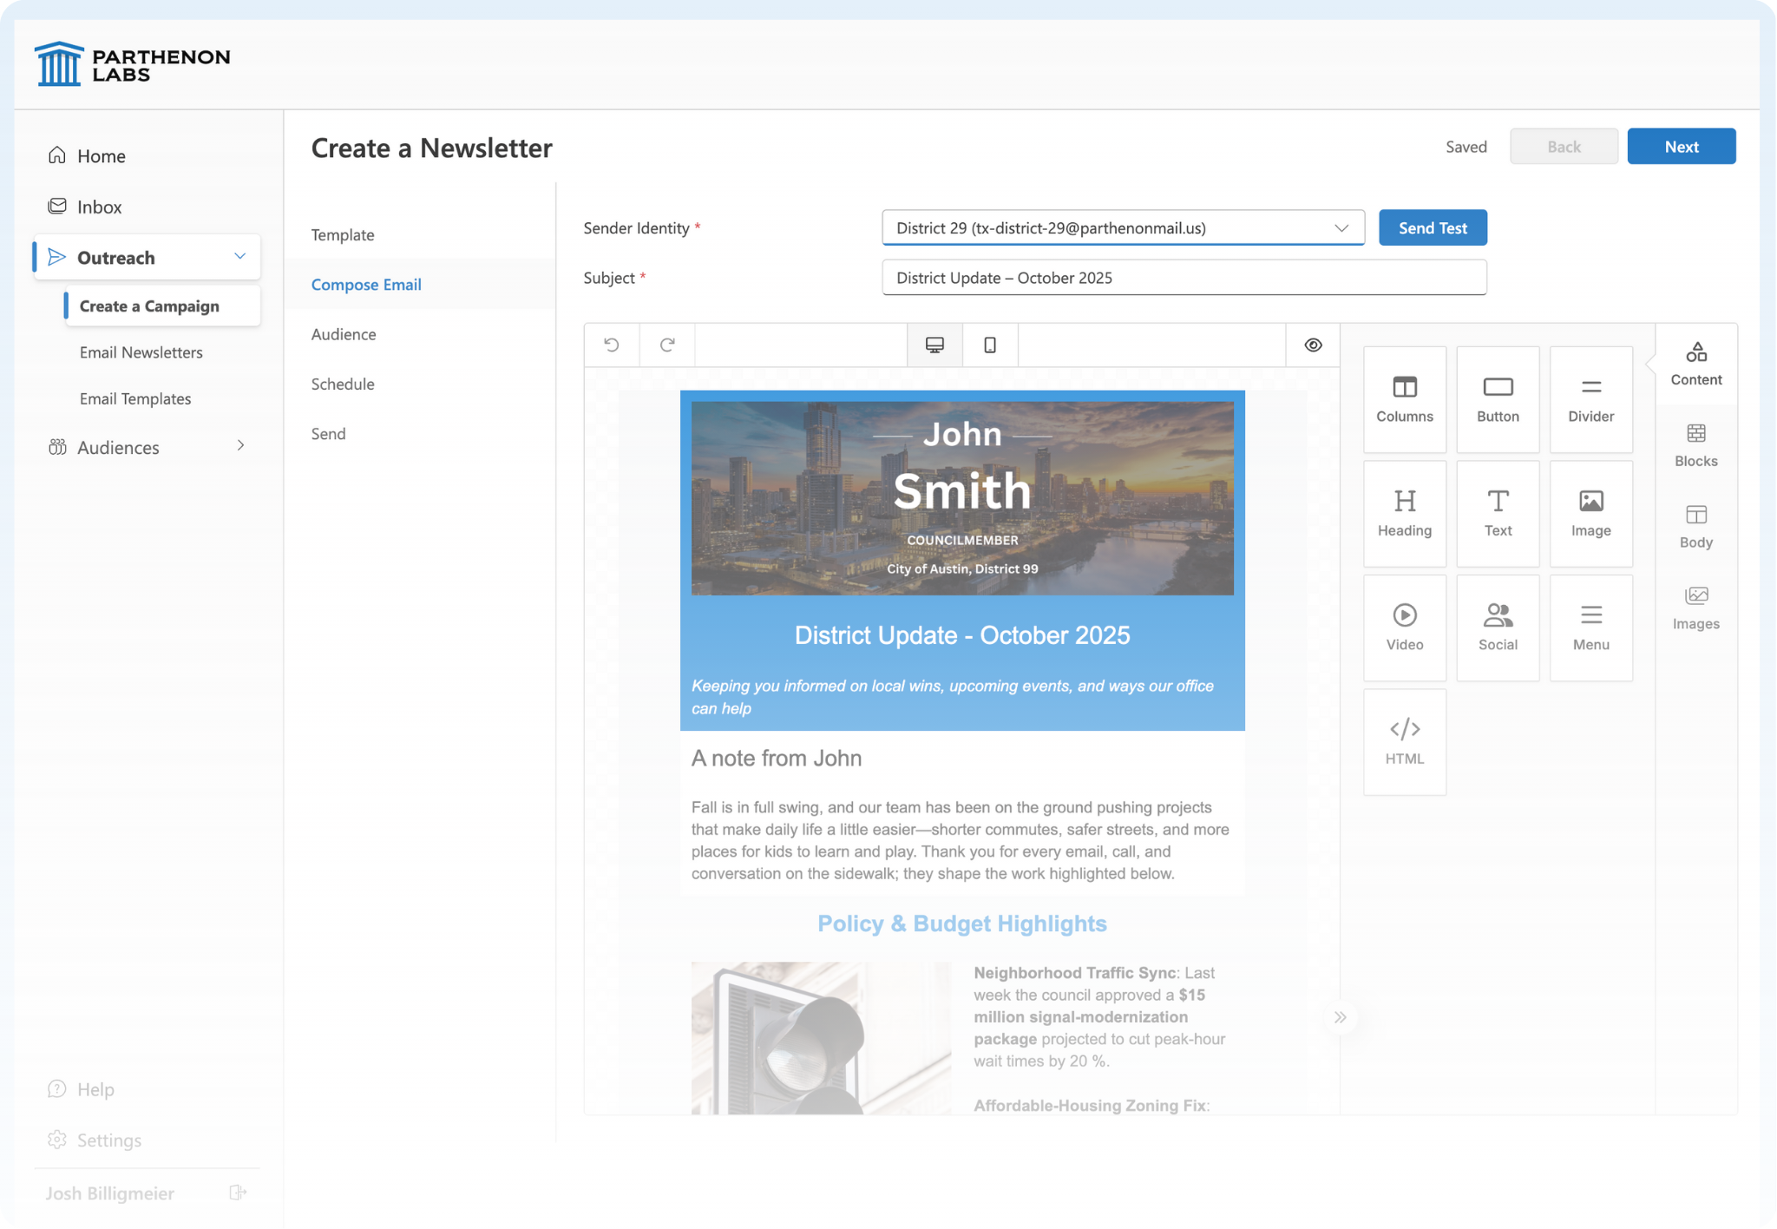The image size is (1777, 1229).
Task: Select the Menu content block
Action: (1590, 628)
